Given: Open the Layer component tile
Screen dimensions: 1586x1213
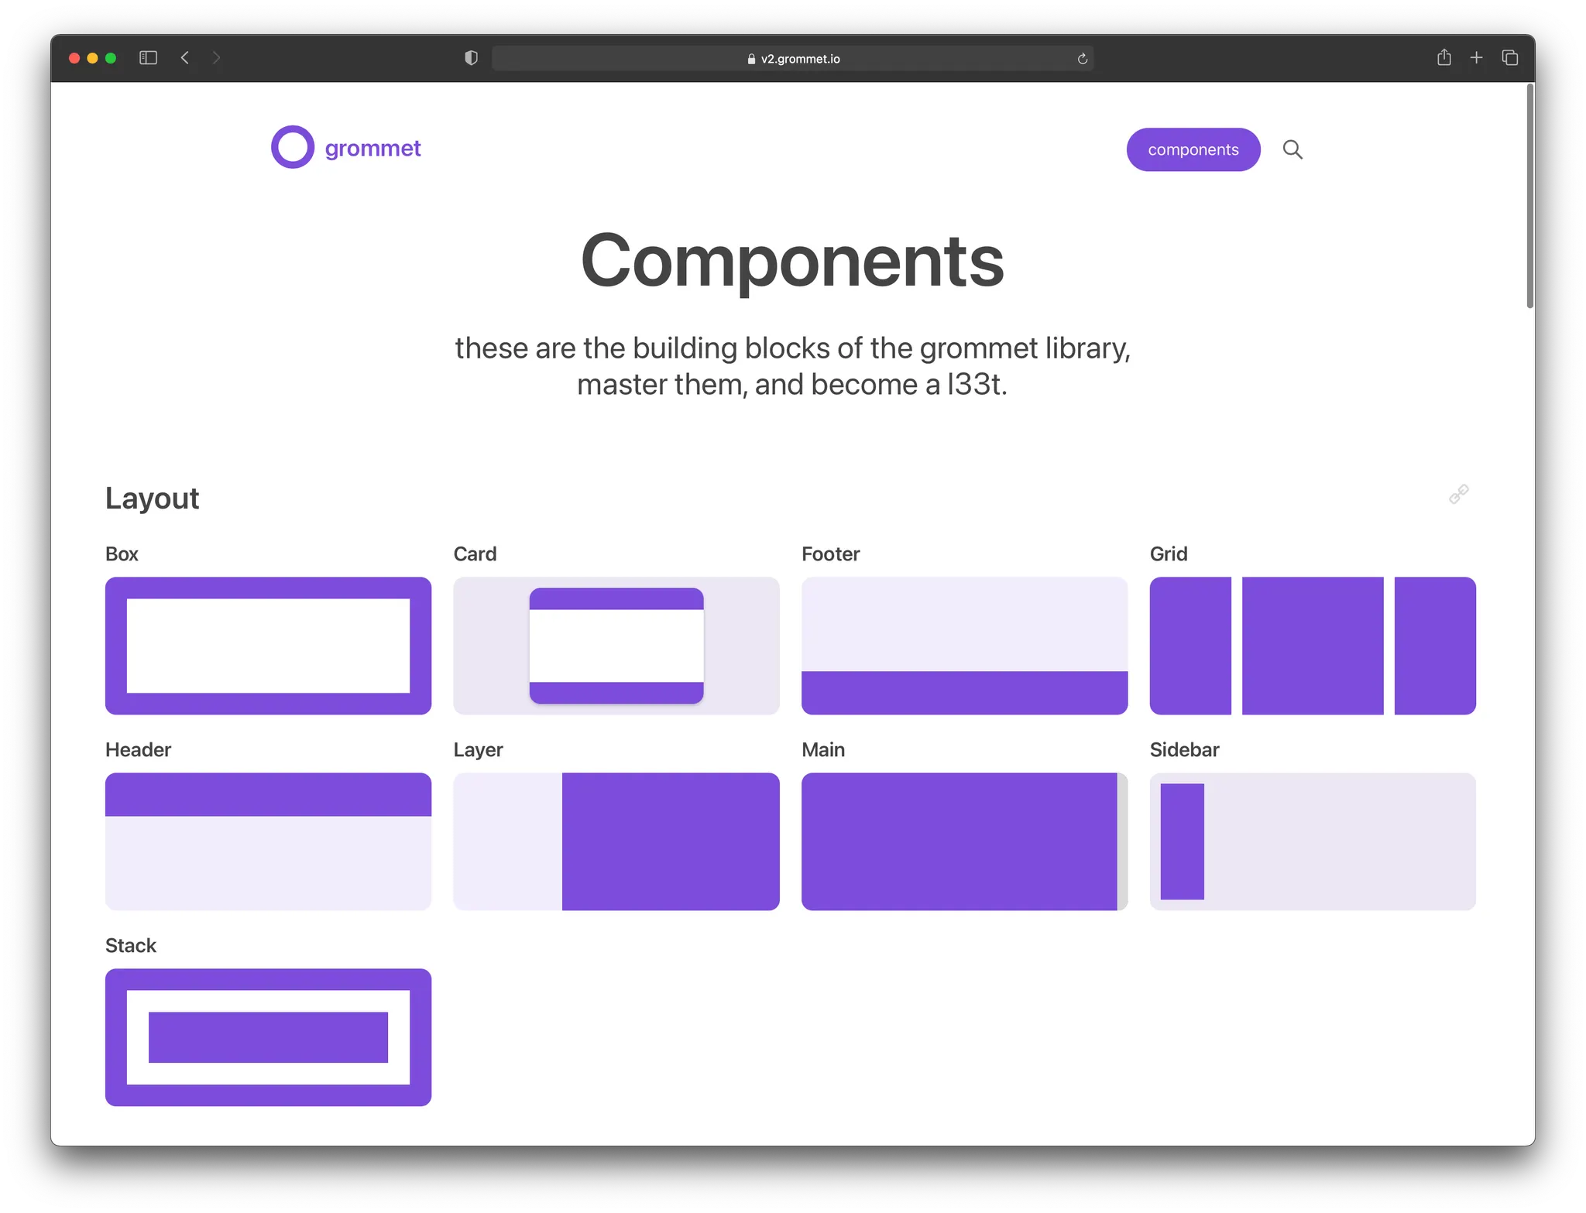Looking at the screenshot, I should [616, 841].
